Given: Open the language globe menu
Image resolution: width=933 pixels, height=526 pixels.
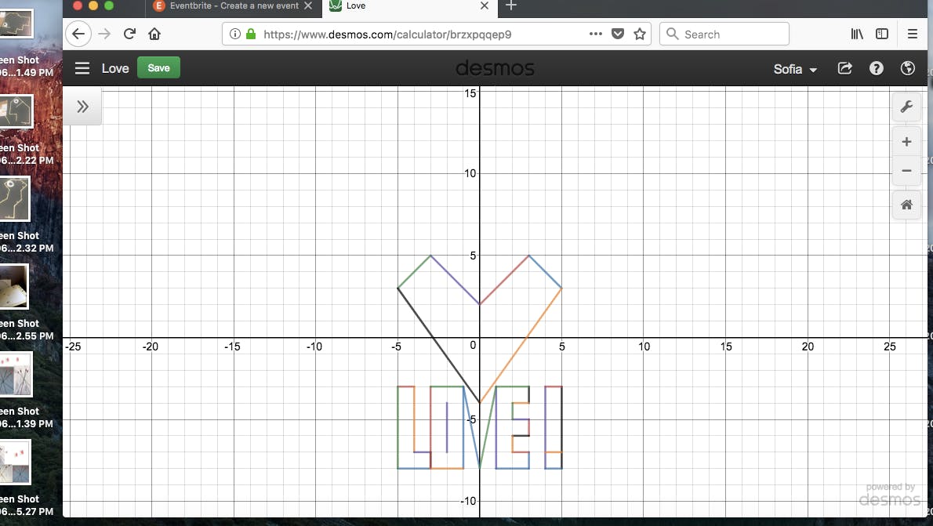Looking at the screenshot, I should click(x=907, y=68).
